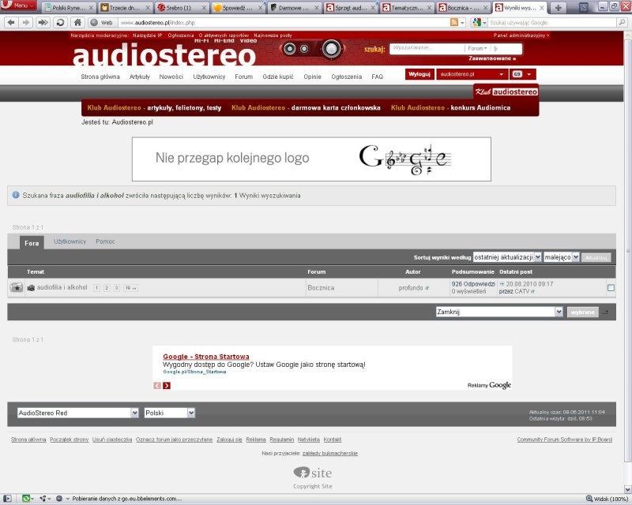Click the address bar URL field
The height and width of the screenshot is (505, 632).
click(x=282, y=23)
